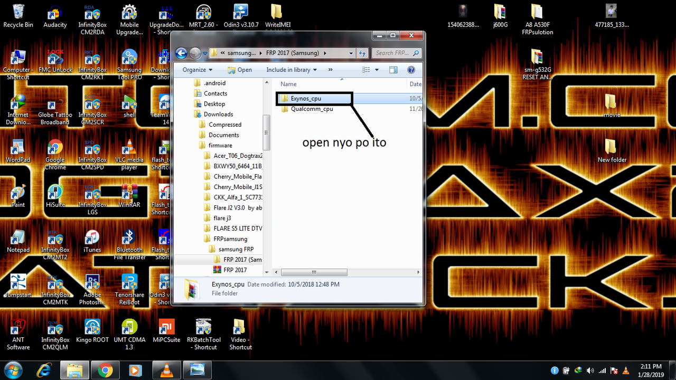This screenshot has height=380, width=676.
Task: Launch Bluetooth File Transfer from the desktop
Action: [129, 245]
